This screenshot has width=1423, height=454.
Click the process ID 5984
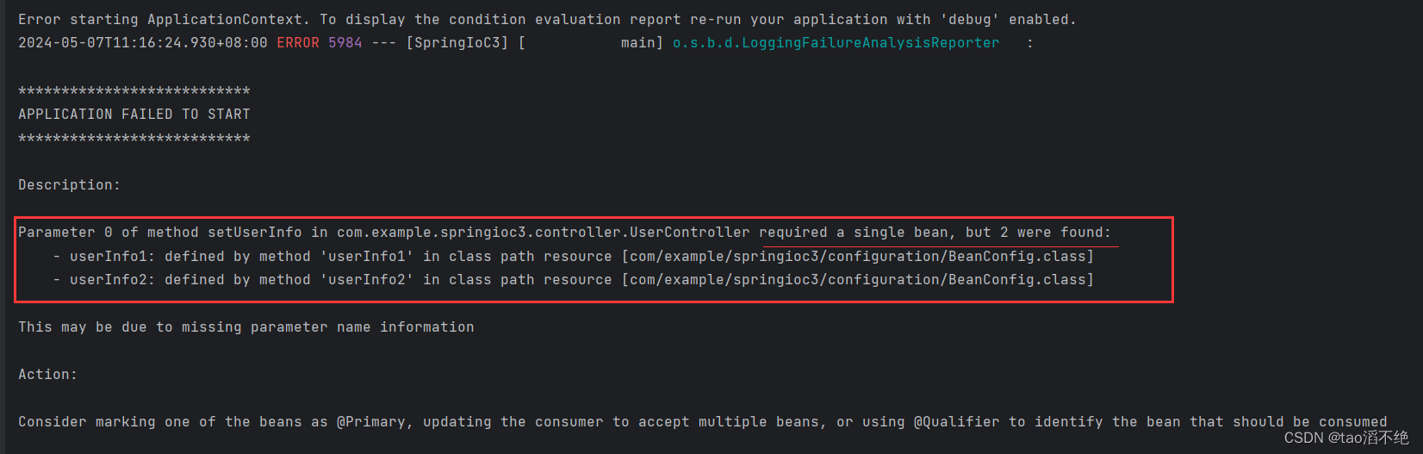(345, 42)
